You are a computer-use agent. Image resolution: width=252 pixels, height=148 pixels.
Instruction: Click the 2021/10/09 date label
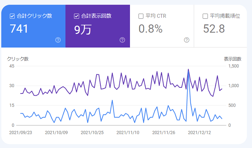click(x=56, y=133)
